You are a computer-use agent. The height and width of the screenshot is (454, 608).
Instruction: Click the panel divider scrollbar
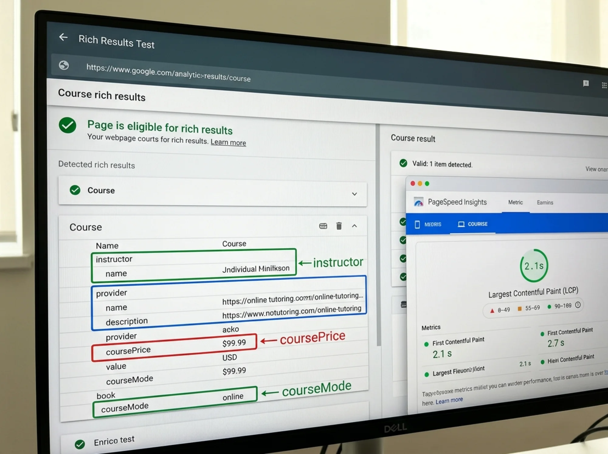click(378, 234)
